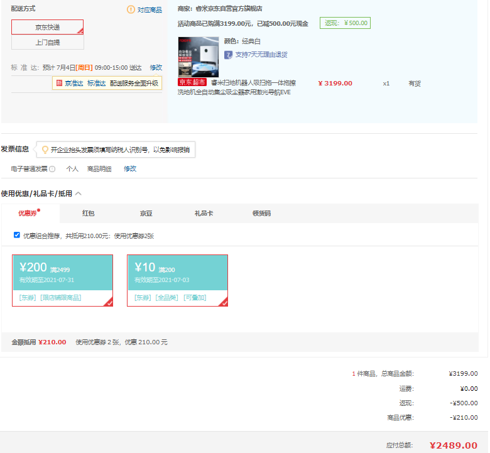
Task: Switch to the 优惠券 tab
Action: 30,213
